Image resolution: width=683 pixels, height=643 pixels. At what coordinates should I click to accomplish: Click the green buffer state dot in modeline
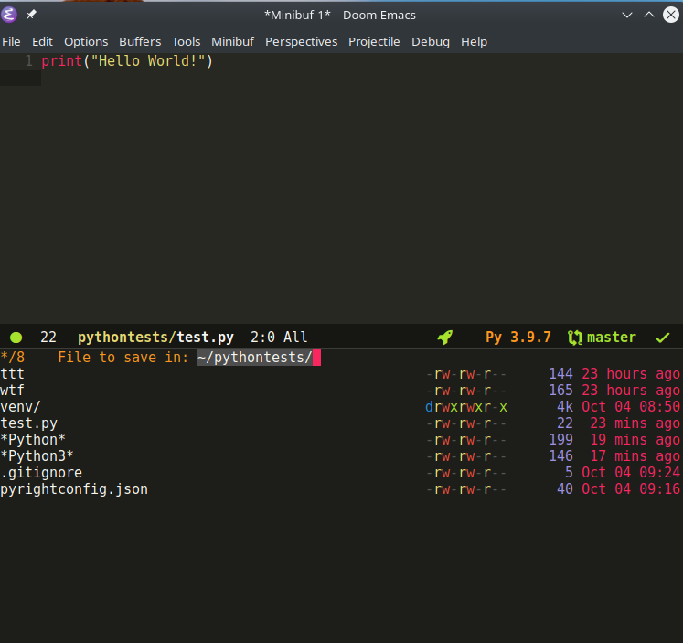(16, 338)
